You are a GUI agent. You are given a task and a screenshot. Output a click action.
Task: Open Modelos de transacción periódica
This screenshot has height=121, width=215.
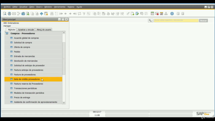33,93
